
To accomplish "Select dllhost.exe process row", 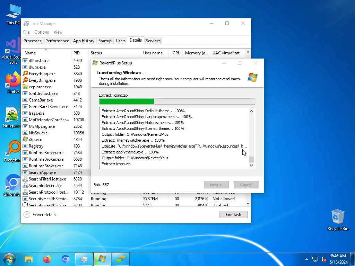I will click(56, 61).
